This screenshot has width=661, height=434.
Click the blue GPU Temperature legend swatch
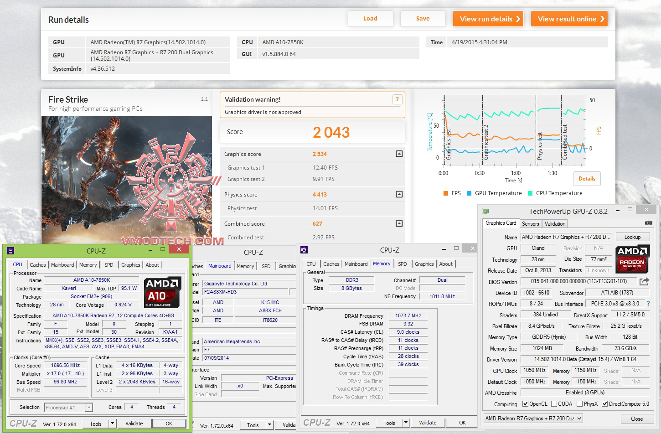[469, 193]
